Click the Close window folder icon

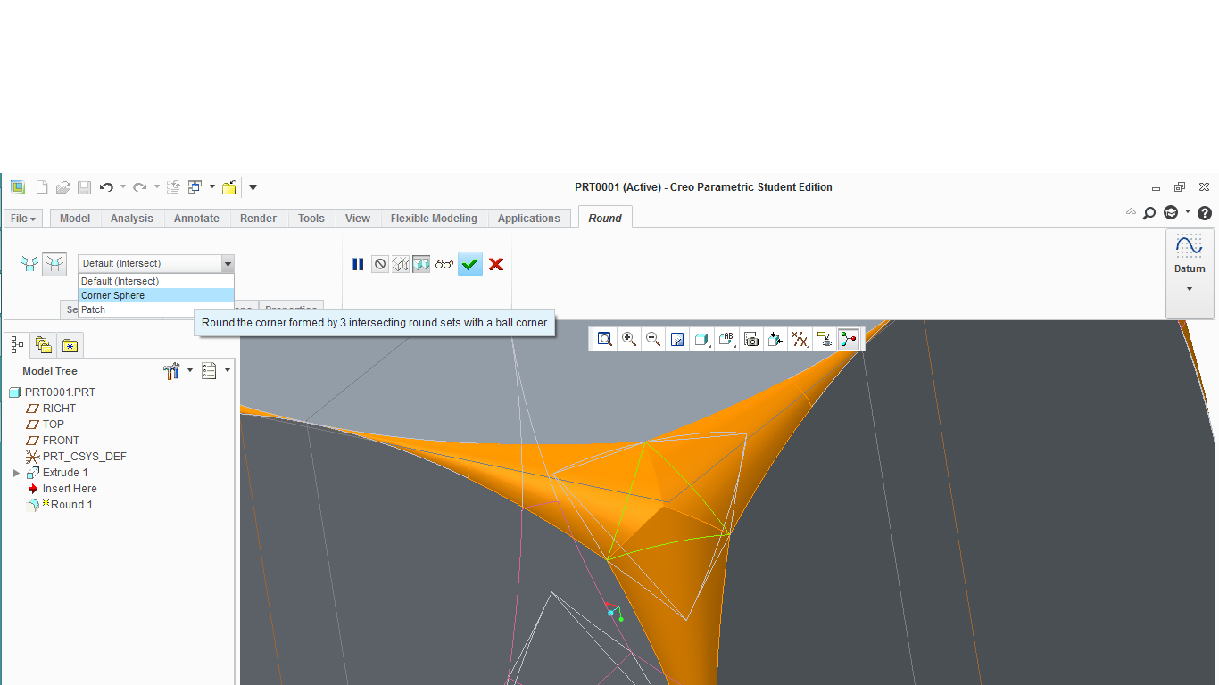[x=229, y=187]
